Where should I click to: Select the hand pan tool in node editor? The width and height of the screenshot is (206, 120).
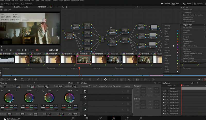pos(66,7)
